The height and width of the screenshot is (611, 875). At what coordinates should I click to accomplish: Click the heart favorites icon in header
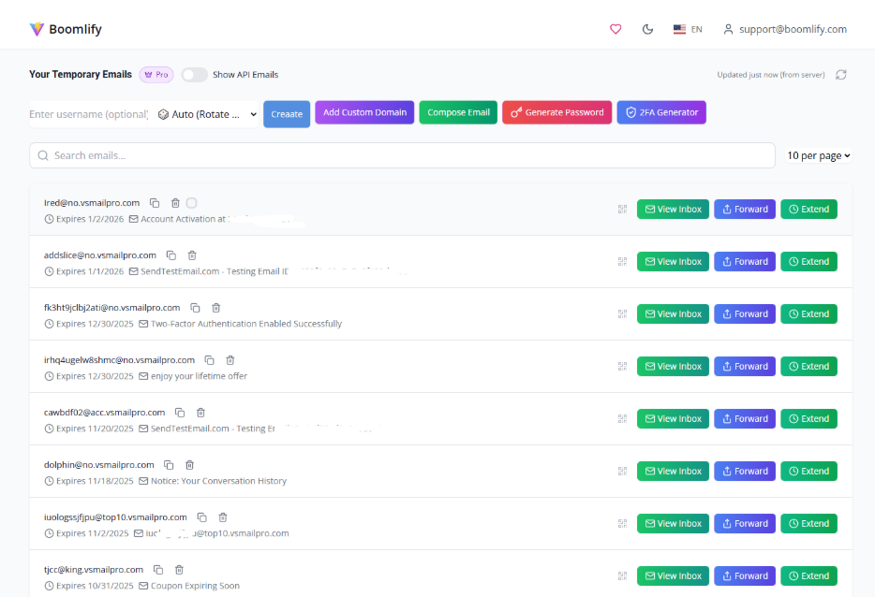(x=615, y=29)
